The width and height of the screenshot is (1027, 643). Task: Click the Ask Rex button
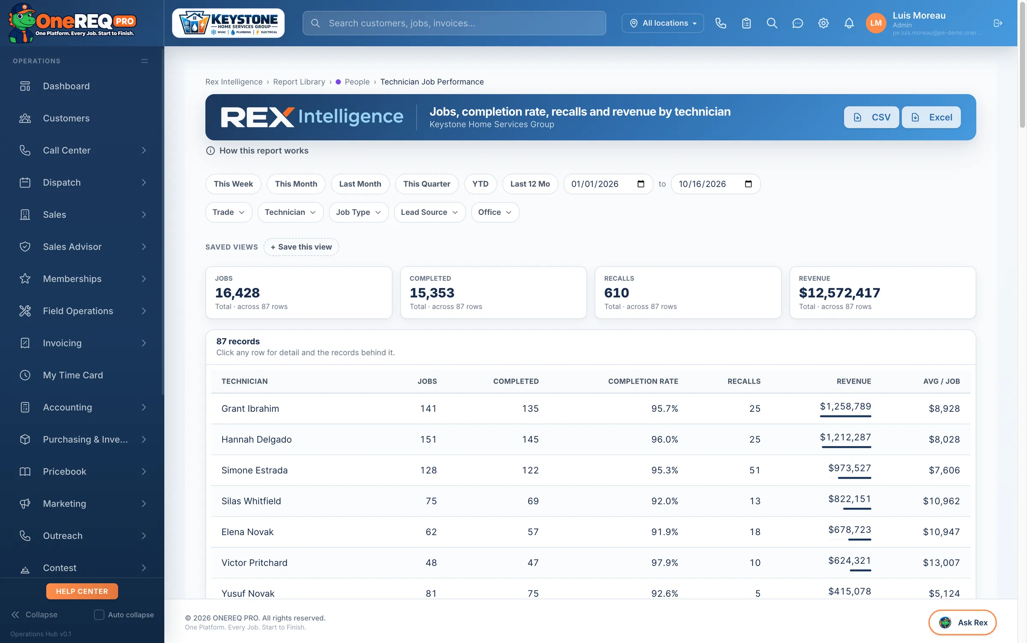962,622
